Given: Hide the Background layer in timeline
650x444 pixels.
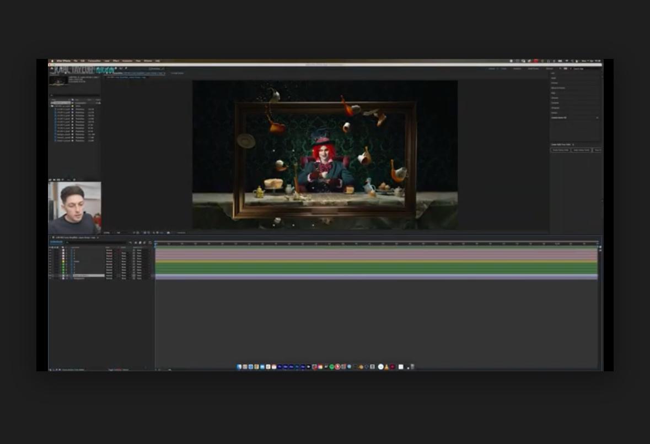Looking at the screenshot, I should tap(50, 278).
